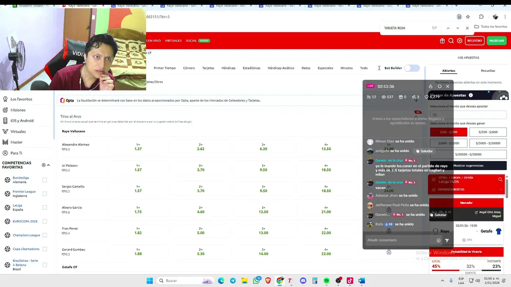511x287 pixels.
Task: Check the Copa Libertadores checkbox
Action: click(x=45, y=249)
